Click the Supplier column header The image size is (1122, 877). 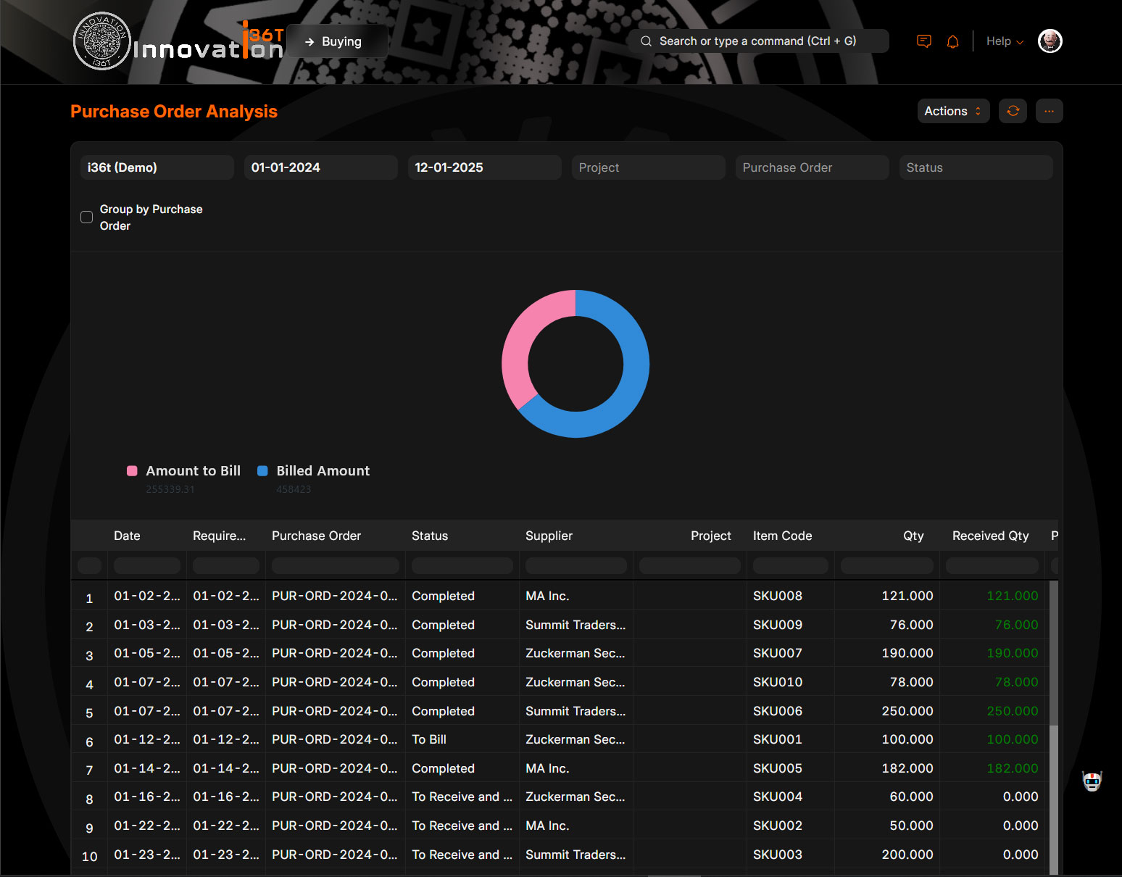pyautogui.click(x=549, y=536)
